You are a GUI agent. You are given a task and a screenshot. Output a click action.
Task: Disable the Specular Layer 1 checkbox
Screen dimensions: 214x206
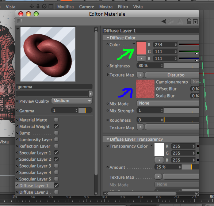point(56,152)
